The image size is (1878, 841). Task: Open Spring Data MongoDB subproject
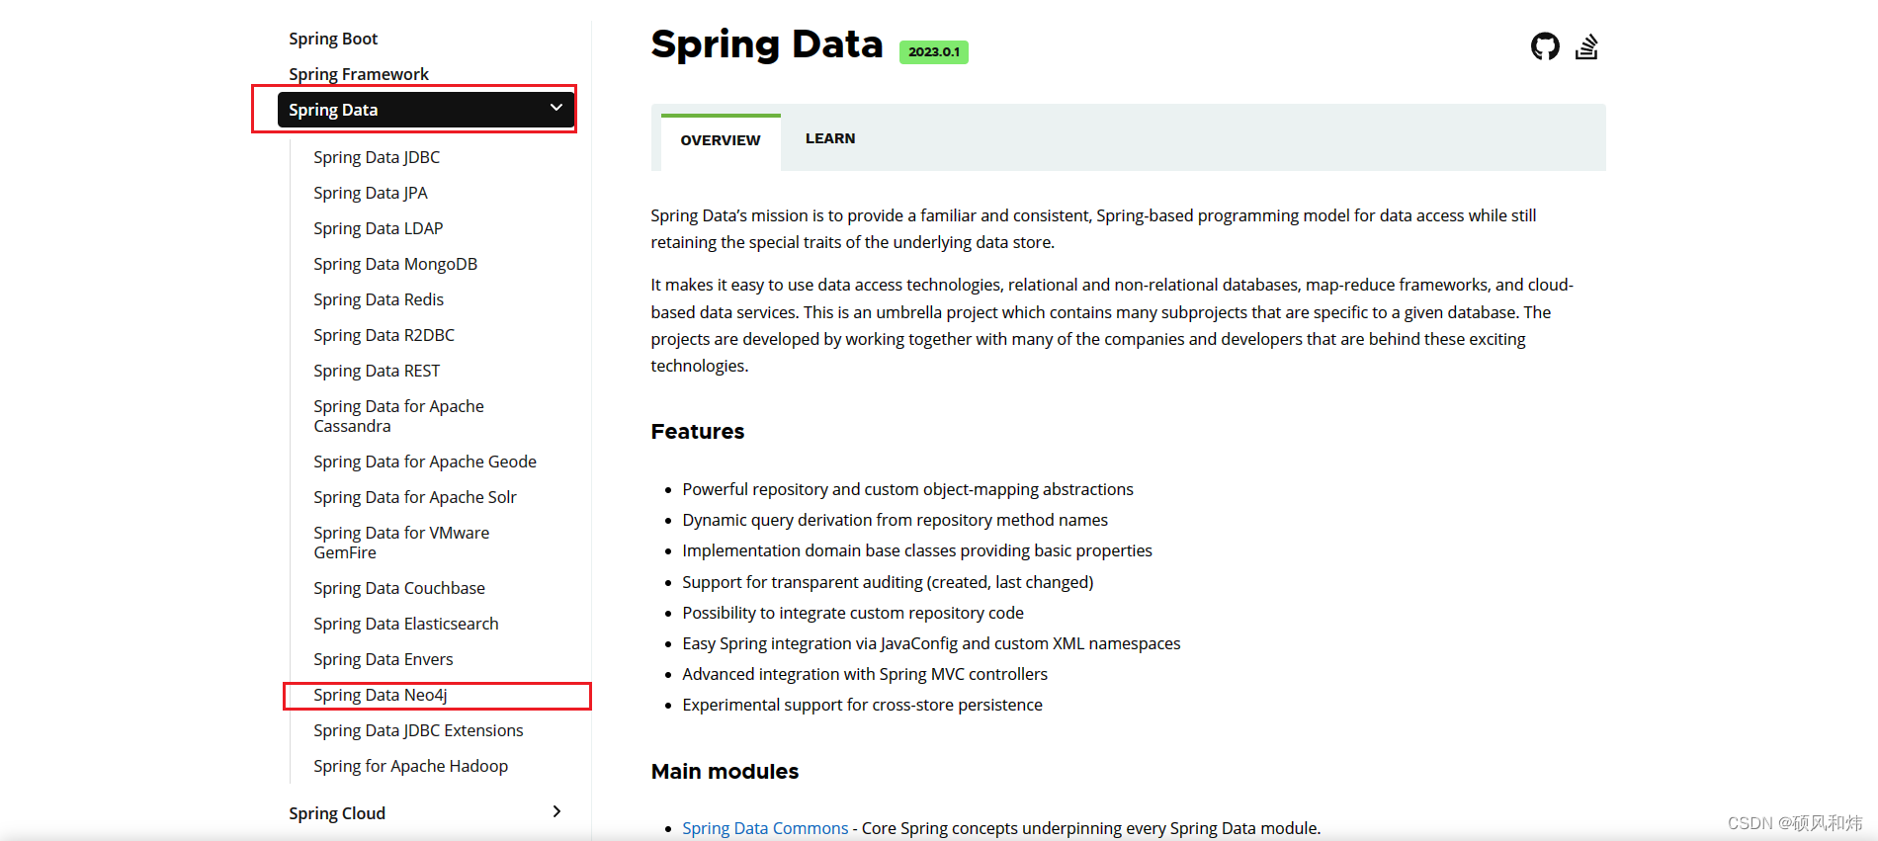coord(395,264)
